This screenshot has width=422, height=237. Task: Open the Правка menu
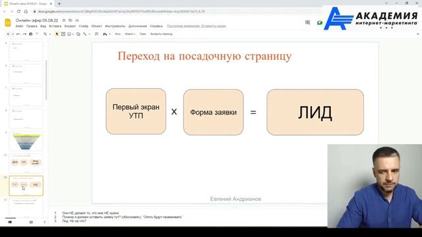[32, 26]
